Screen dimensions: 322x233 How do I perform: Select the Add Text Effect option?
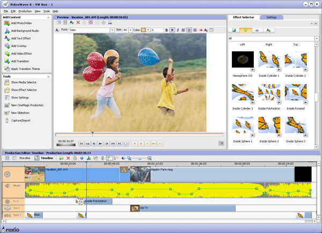click(x=21, y=39)
